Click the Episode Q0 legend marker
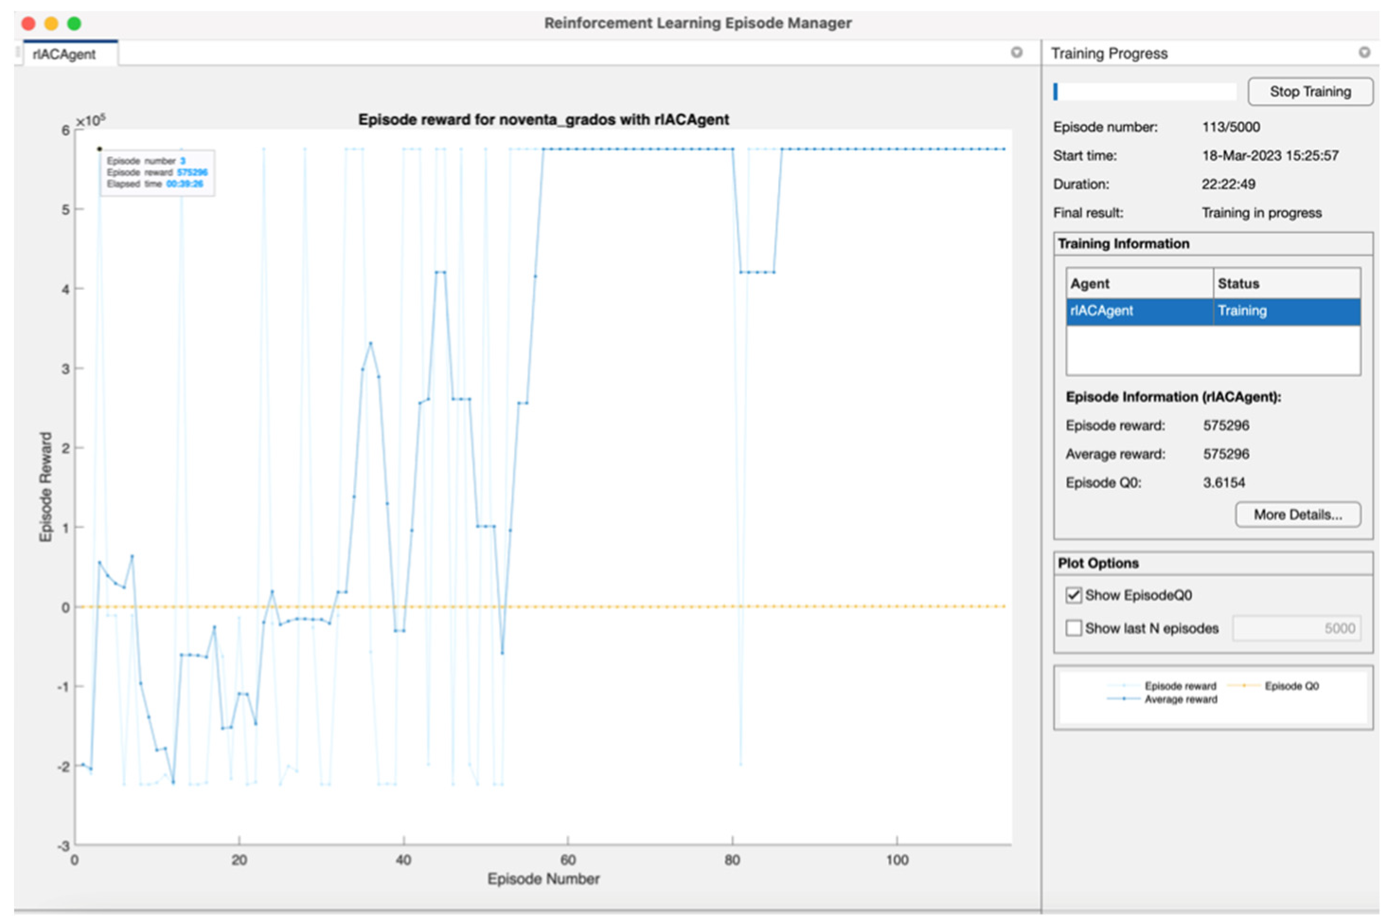 pyautogui.click(x=1243, y=686)
